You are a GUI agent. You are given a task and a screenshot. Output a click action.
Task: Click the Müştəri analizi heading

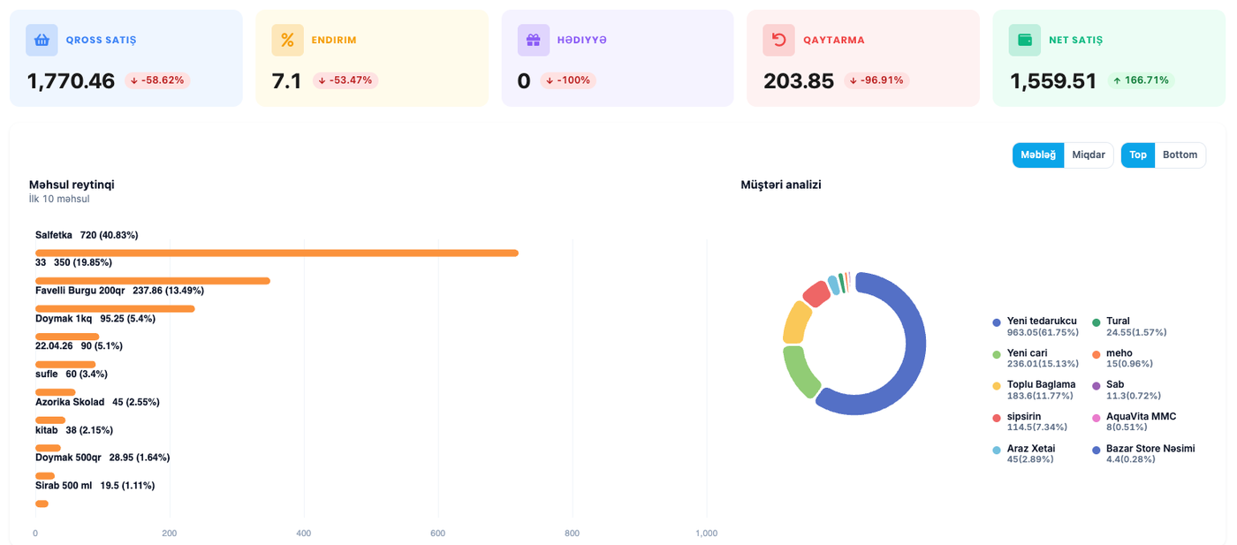click(781, 185)
